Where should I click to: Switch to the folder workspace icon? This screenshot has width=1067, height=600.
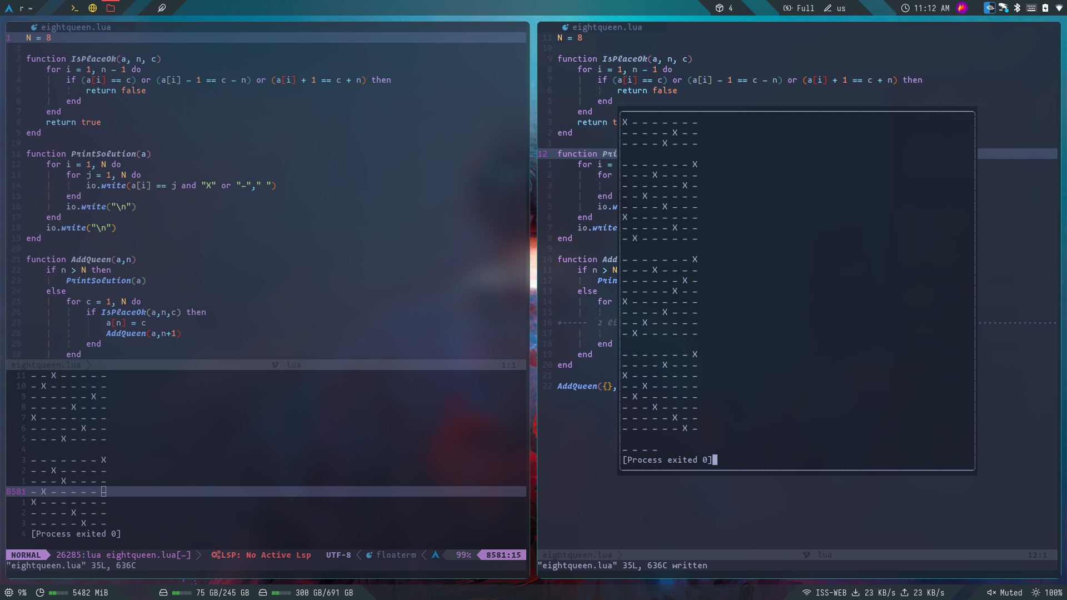[x=111, y=8]
